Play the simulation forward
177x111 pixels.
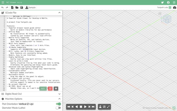(x=85, y=107)
